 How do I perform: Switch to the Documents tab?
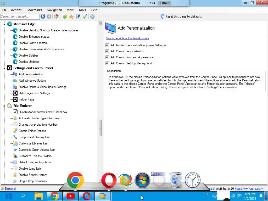(131, 3)
